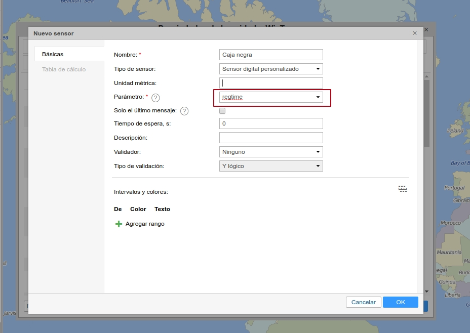This screenshot has width=470, height=333.
Task: Close the Nuevo sensor dialog
Action: coord(414,33)
